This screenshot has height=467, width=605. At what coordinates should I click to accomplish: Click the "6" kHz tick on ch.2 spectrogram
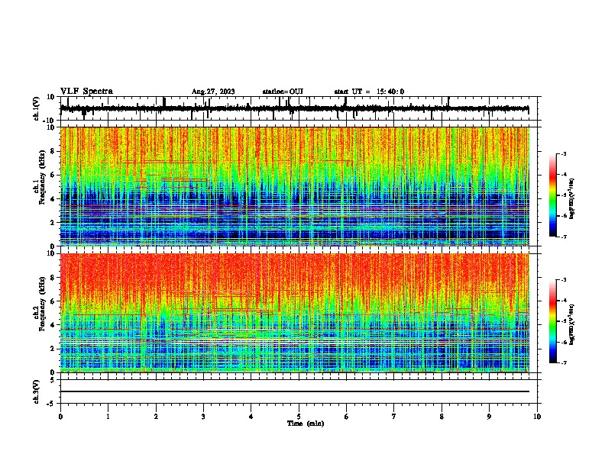(53, 301)
